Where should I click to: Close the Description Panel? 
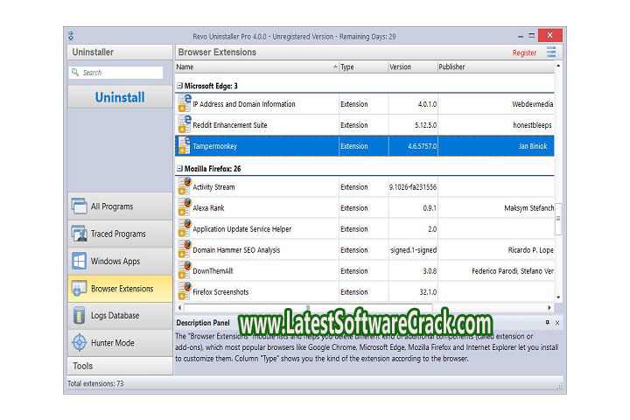pos(557,323)
